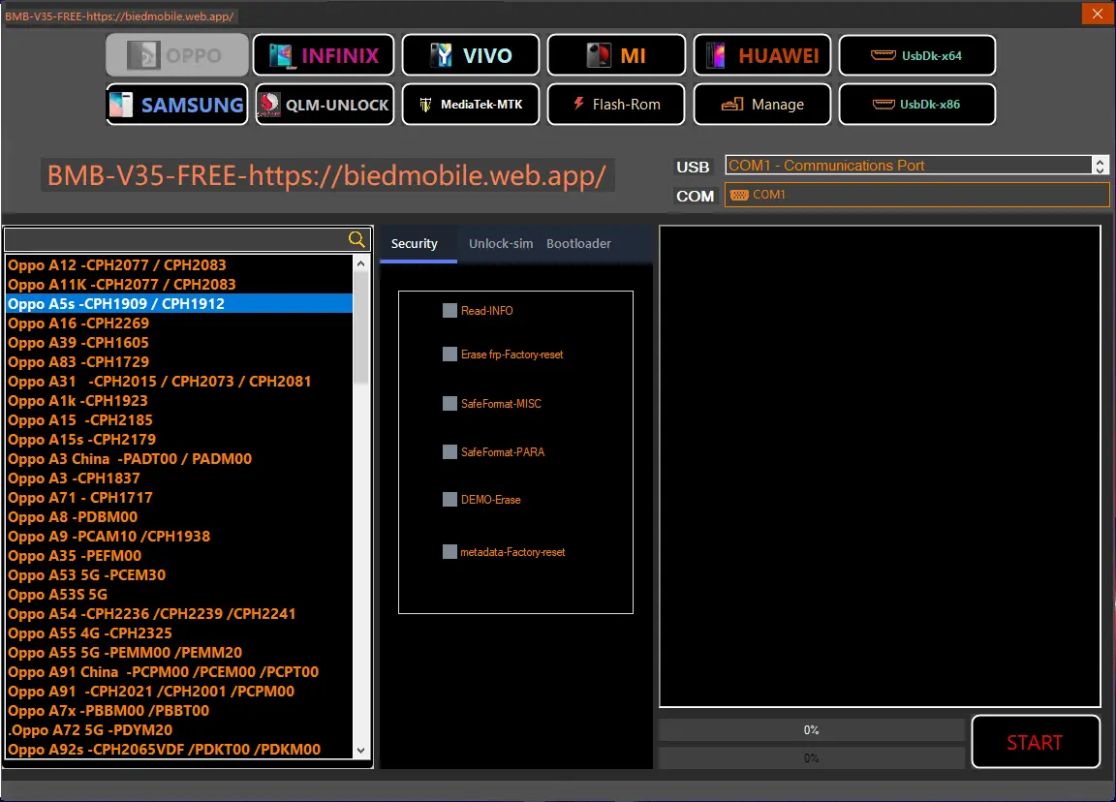Select Oppo A55 5G -PEMM00 /PEMM20
Screen dimensions: 1116x802
pyautogui.click(x=179, y=653)
